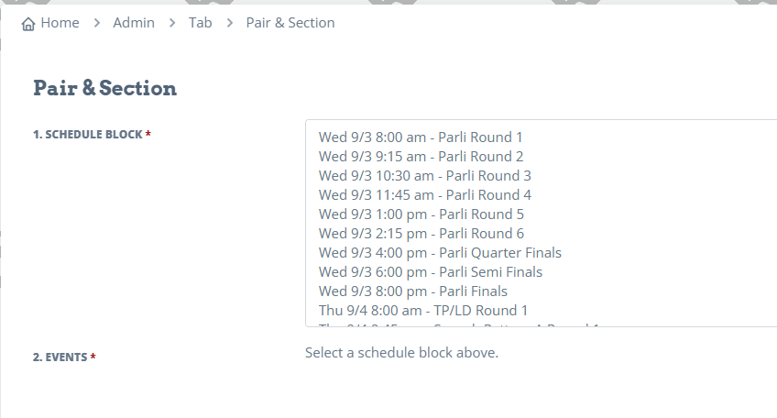
Task: Choose Wed 9/3 11:45 am Parli Round 4
Action: click(x=542, y=195)
